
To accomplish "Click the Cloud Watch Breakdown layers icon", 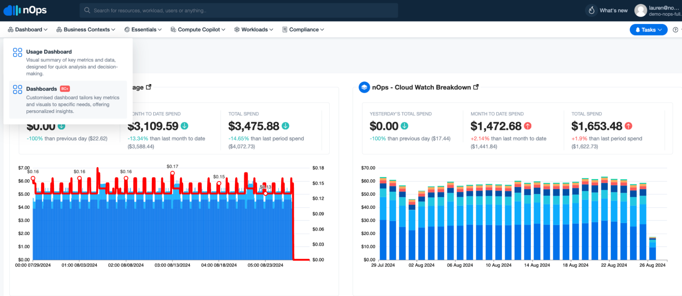I will [x=364, y=87].
